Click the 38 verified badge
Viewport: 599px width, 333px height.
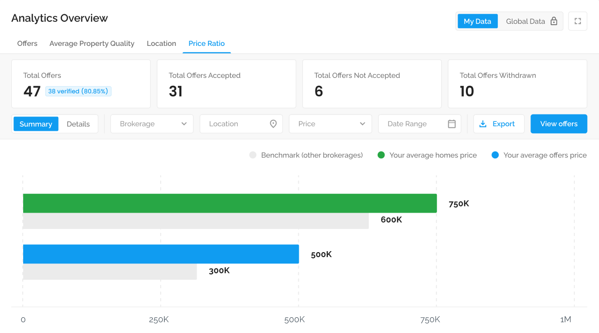78,91
